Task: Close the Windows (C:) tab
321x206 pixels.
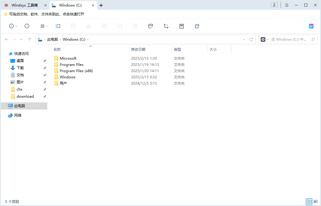Action: 93,5
